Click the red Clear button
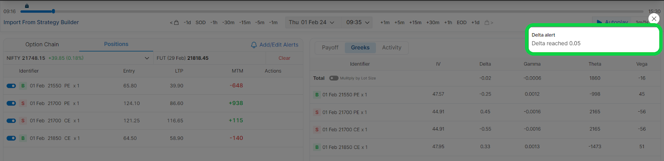The height and width of the screenshot is (161, 664). pos(284,58)
